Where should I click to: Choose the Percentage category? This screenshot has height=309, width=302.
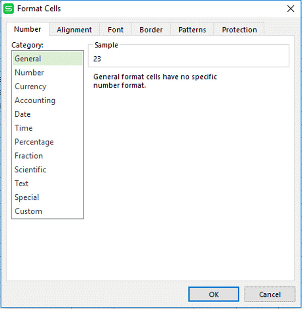coord(47,142)
